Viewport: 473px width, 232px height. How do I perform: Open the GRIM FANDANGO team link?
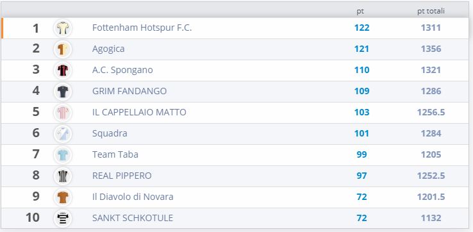tap(129, 91)
